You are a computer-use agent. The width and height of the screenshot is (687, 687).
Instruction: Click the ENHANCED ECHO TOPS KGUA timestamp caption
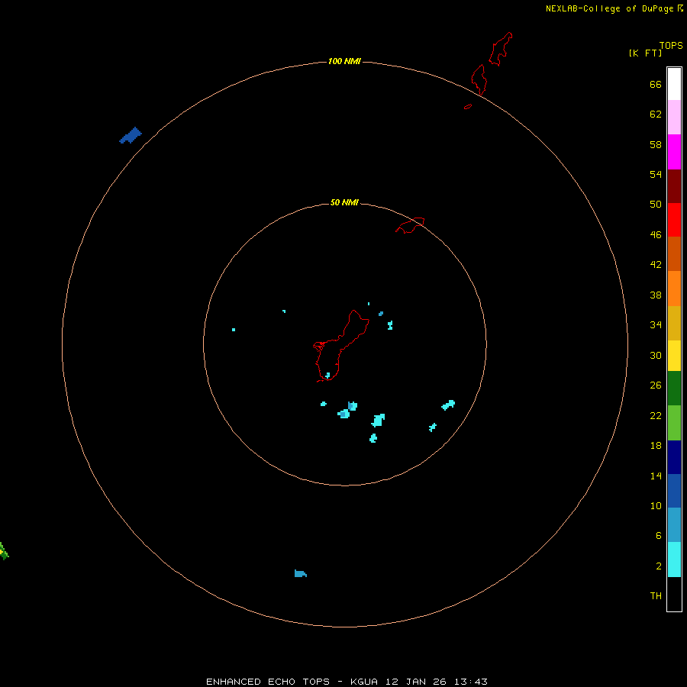347,682
